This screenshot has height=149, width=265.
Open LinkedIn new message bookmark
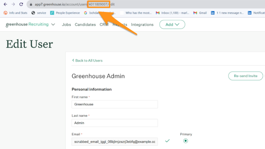pyautogui.click(x=227, y=13)
